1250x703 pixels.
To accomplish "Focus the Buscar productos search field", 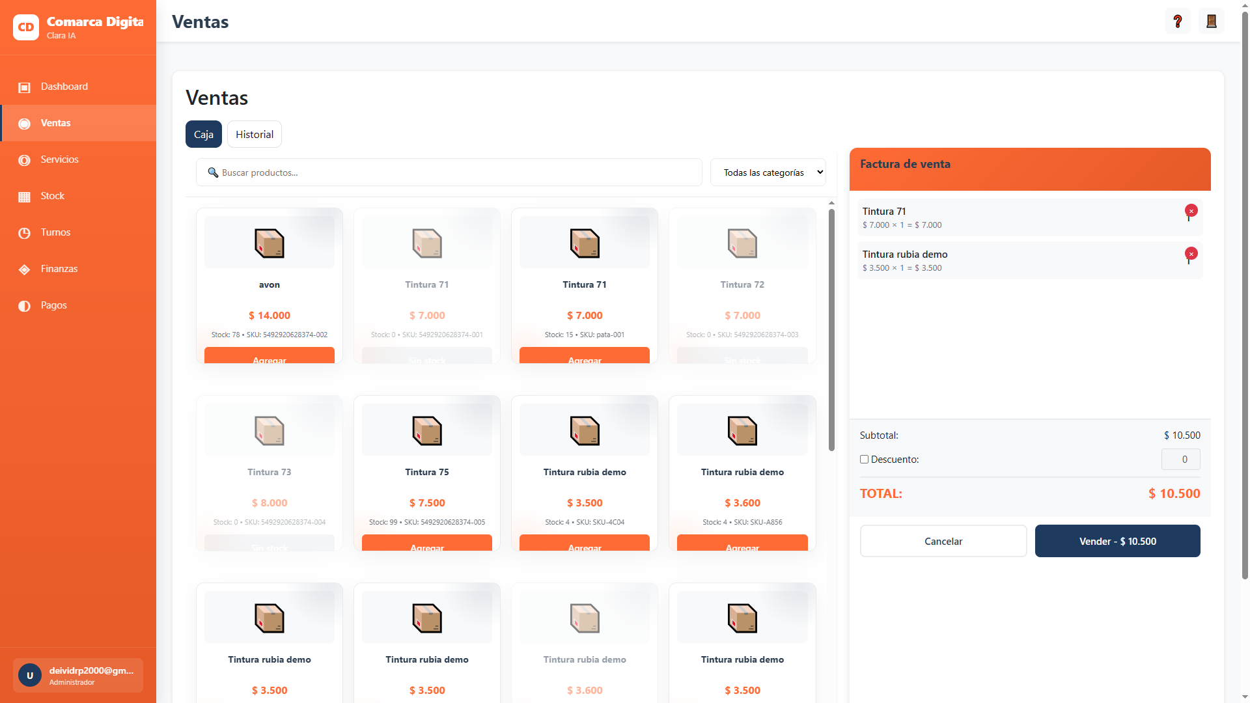I will [449, 172].
